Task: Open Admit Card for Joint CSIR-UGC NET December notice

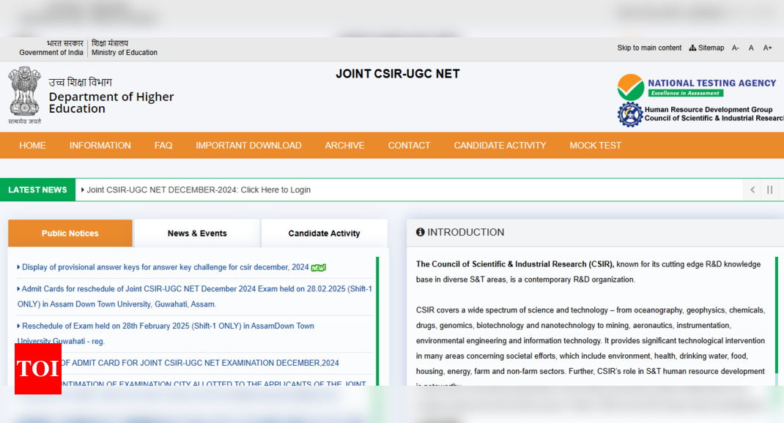Action: 200,363
